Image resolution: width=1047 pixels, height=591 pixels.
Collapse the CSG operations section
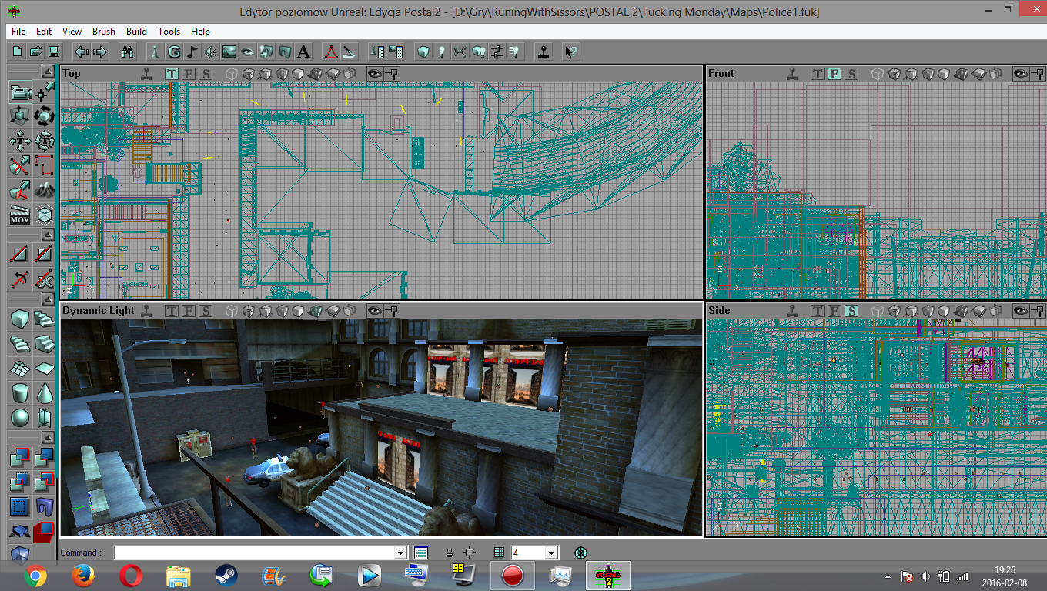(x=48, y=437)
